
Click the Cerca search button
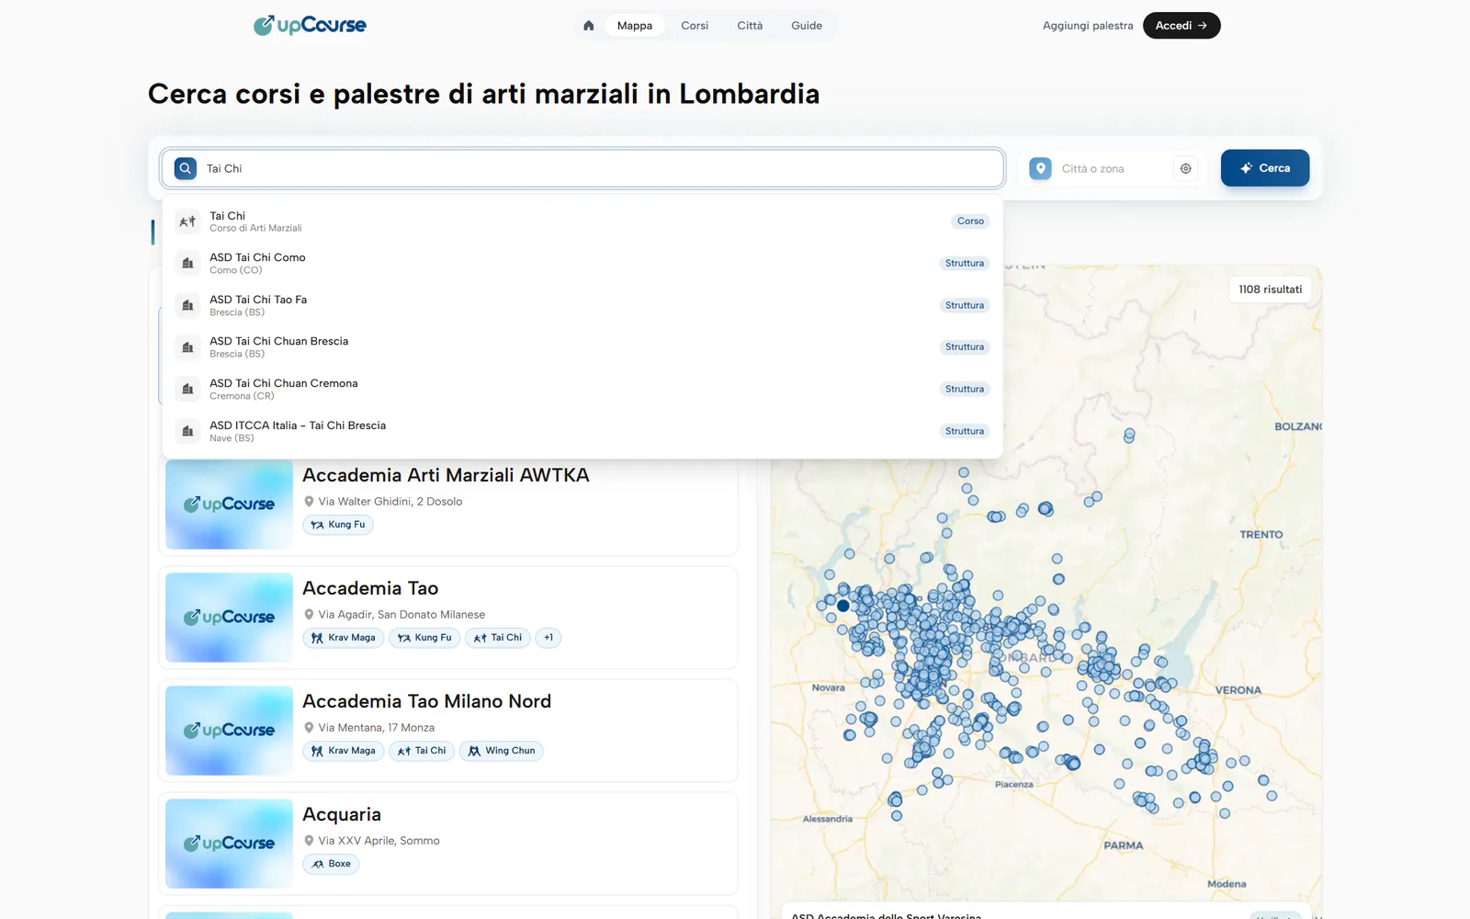pyautogui.click(x=1265, y=168)
